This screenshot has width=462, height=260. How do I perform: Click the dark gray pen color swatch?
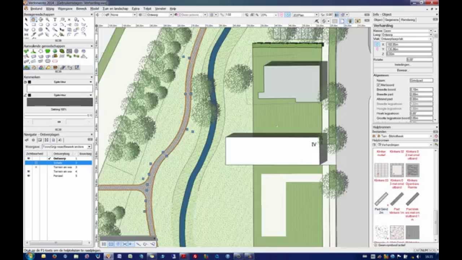[60, 102]
